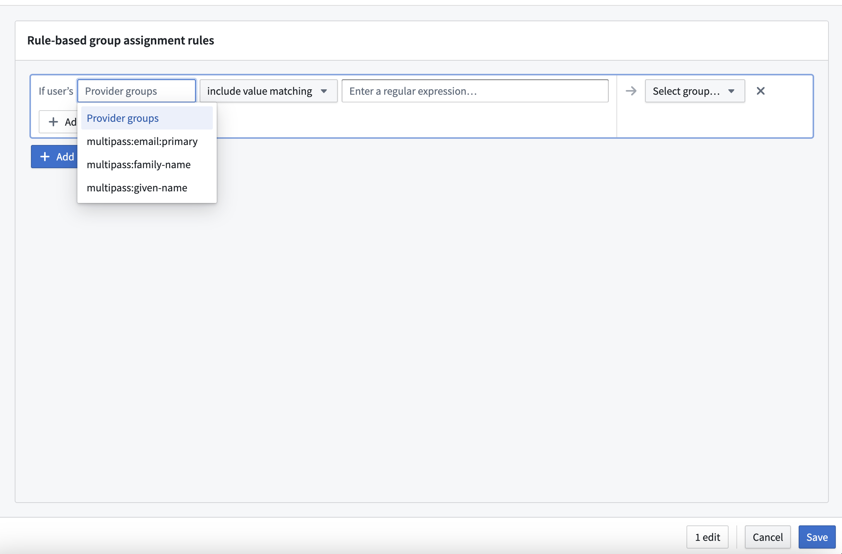The image size is (842, 554).
Task: Click the plus icon on the add condition button
Action: (53, 122)
